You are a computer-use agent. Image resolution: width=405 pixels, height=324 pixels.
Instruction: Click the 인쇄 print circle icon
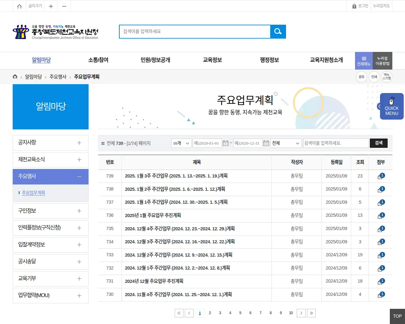(x=374, y=77)
